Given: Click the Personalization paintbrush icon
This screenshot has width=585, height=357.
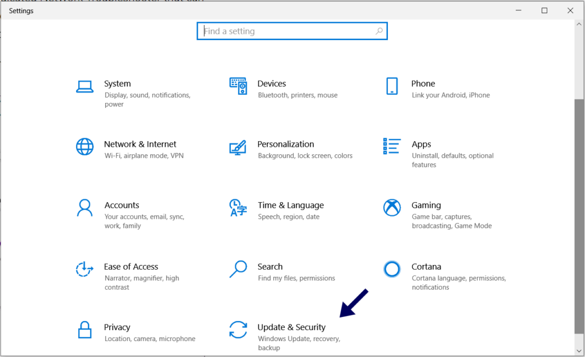Looking at the screenshot, I should click(x=238, y=147).
